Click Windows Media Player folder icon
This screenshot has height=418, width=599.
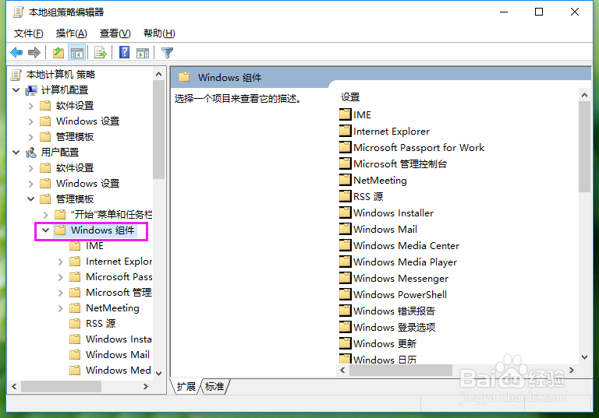345,262
